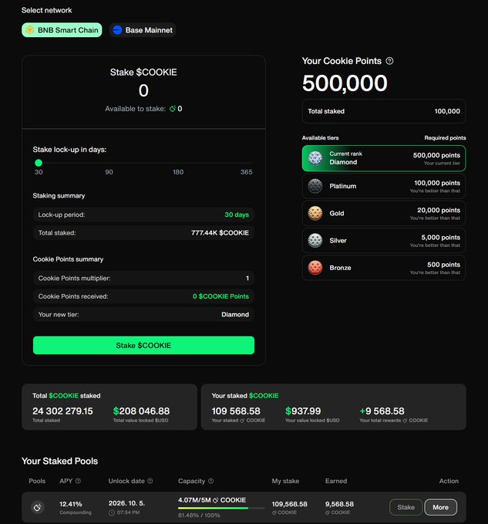This screenshot has width=488, height=524.
Task: Click the Diamond cookie badge icon
Action: tap(315, 158)
